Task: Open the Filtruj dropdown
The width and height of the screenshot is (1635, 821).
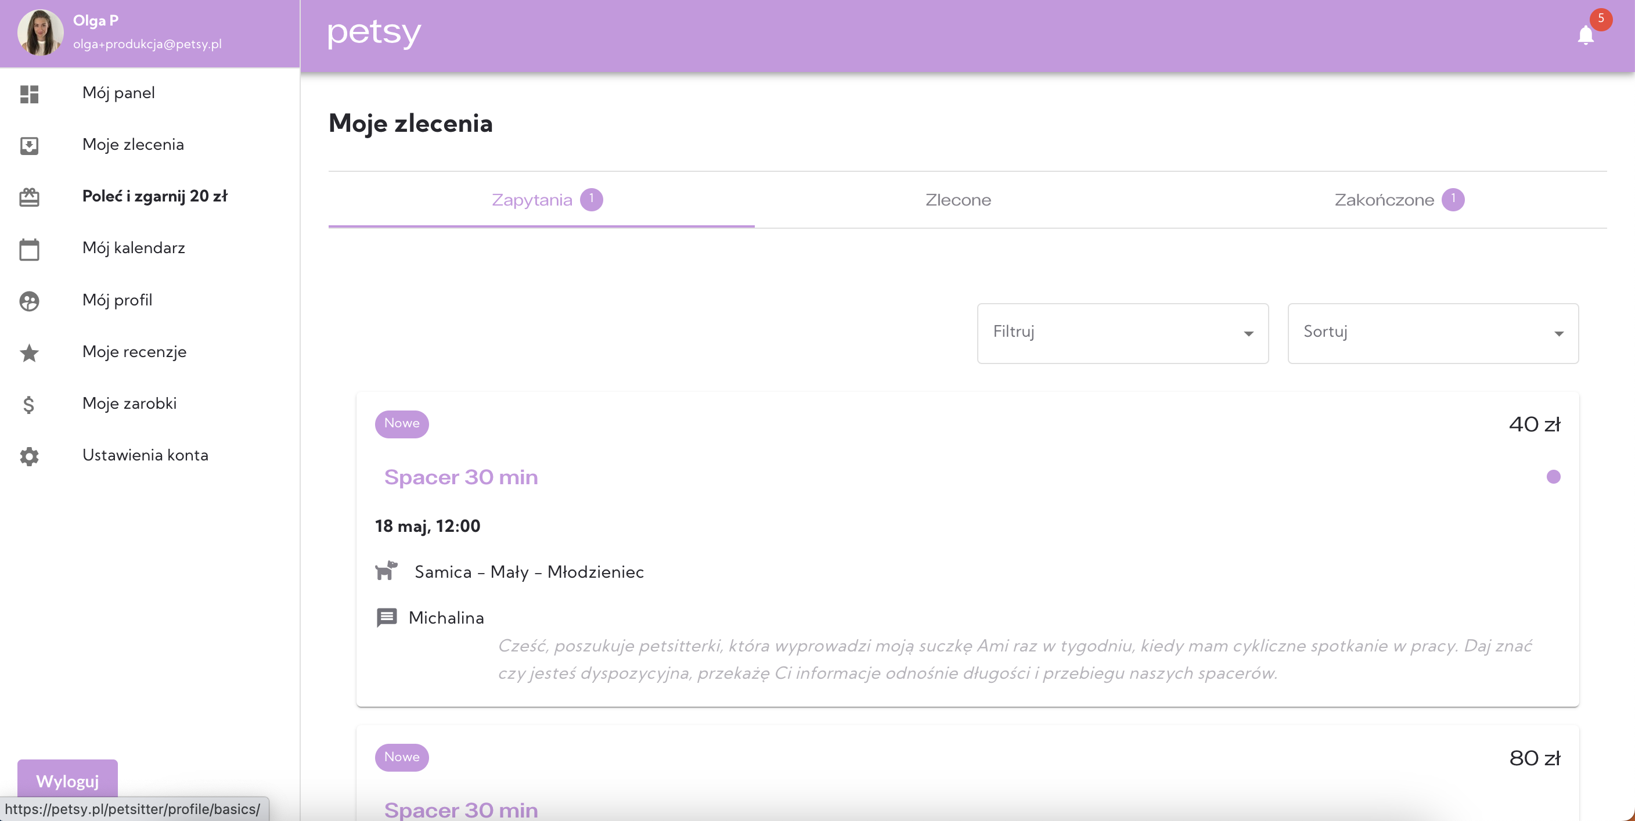Action: (1123, 333)
